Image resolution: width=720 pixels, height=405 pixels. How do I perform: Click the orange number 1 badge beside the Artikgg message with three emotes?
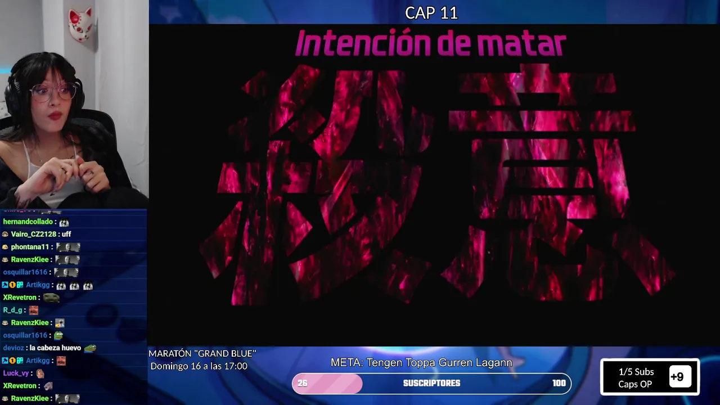(x=12, y=285)
